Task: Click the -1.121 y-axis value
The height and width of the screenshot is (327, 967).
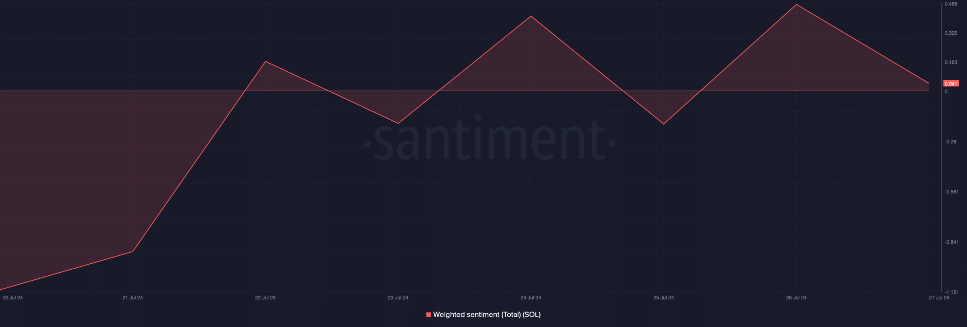Action: point(952,292)
